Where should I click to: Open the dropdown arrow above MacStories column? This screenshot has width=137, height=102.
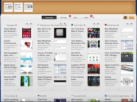tap(128, 24)
